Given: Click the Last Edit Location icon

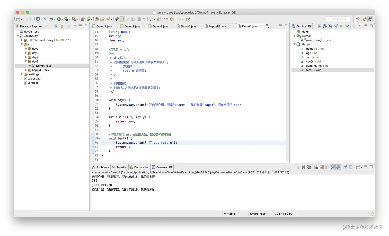Looking at the screenshot, I should click(166, 19).
